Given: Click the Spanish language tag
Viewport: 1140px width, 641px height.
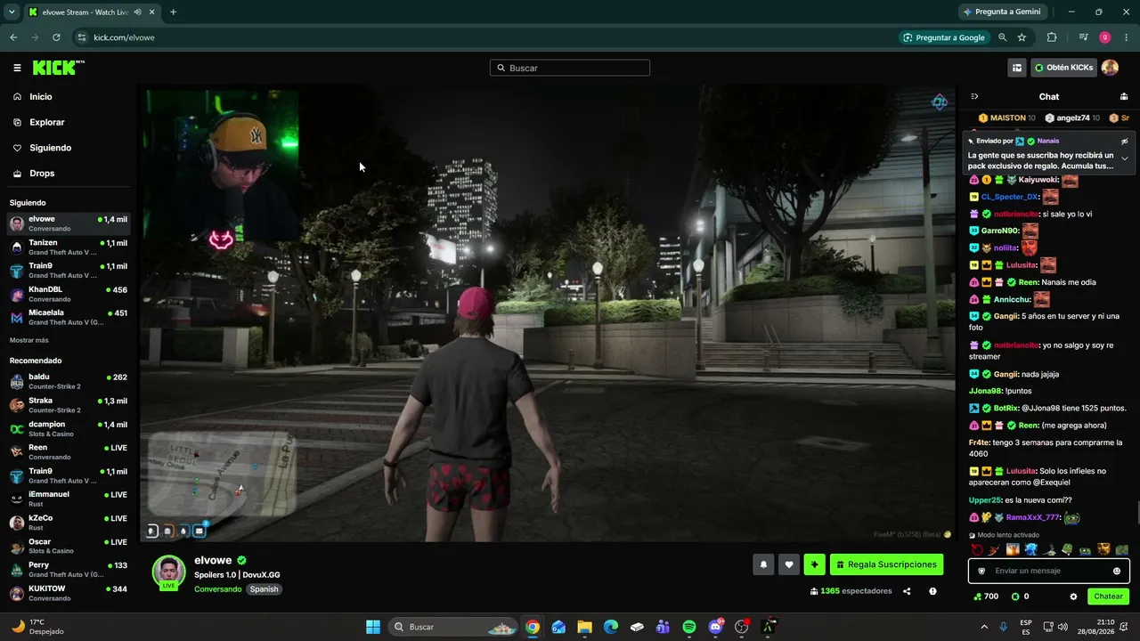Looking at the screenshot, I should tap(264, 589).
